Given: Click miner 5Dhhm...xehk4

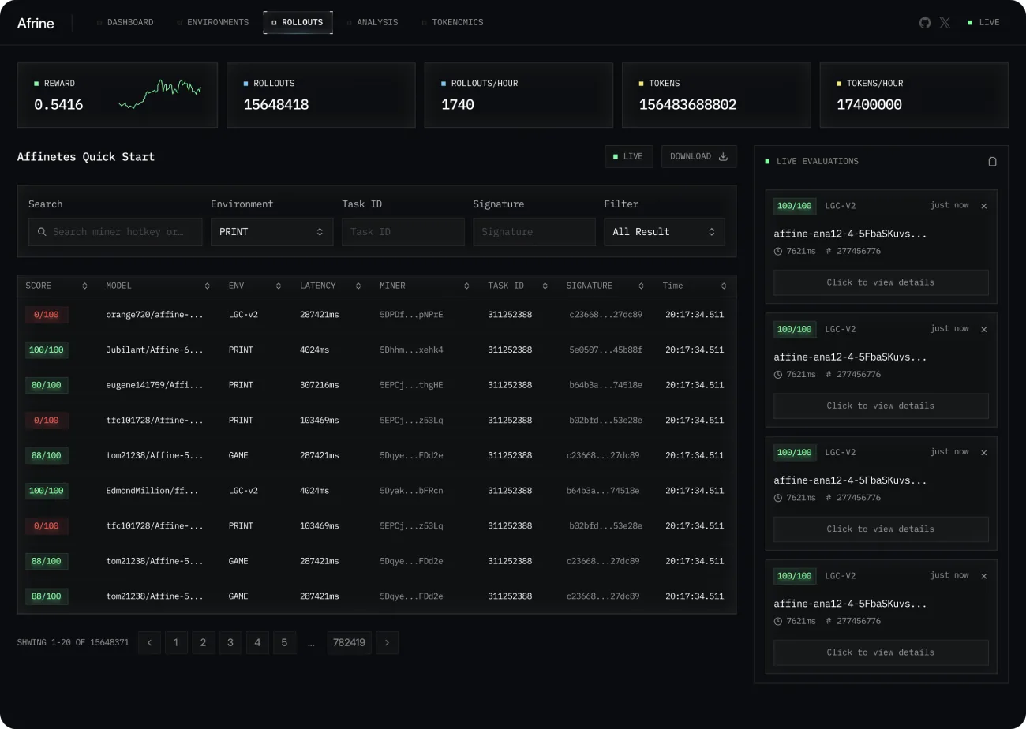Looking at the screenshot, I should [x=411, y=350].
